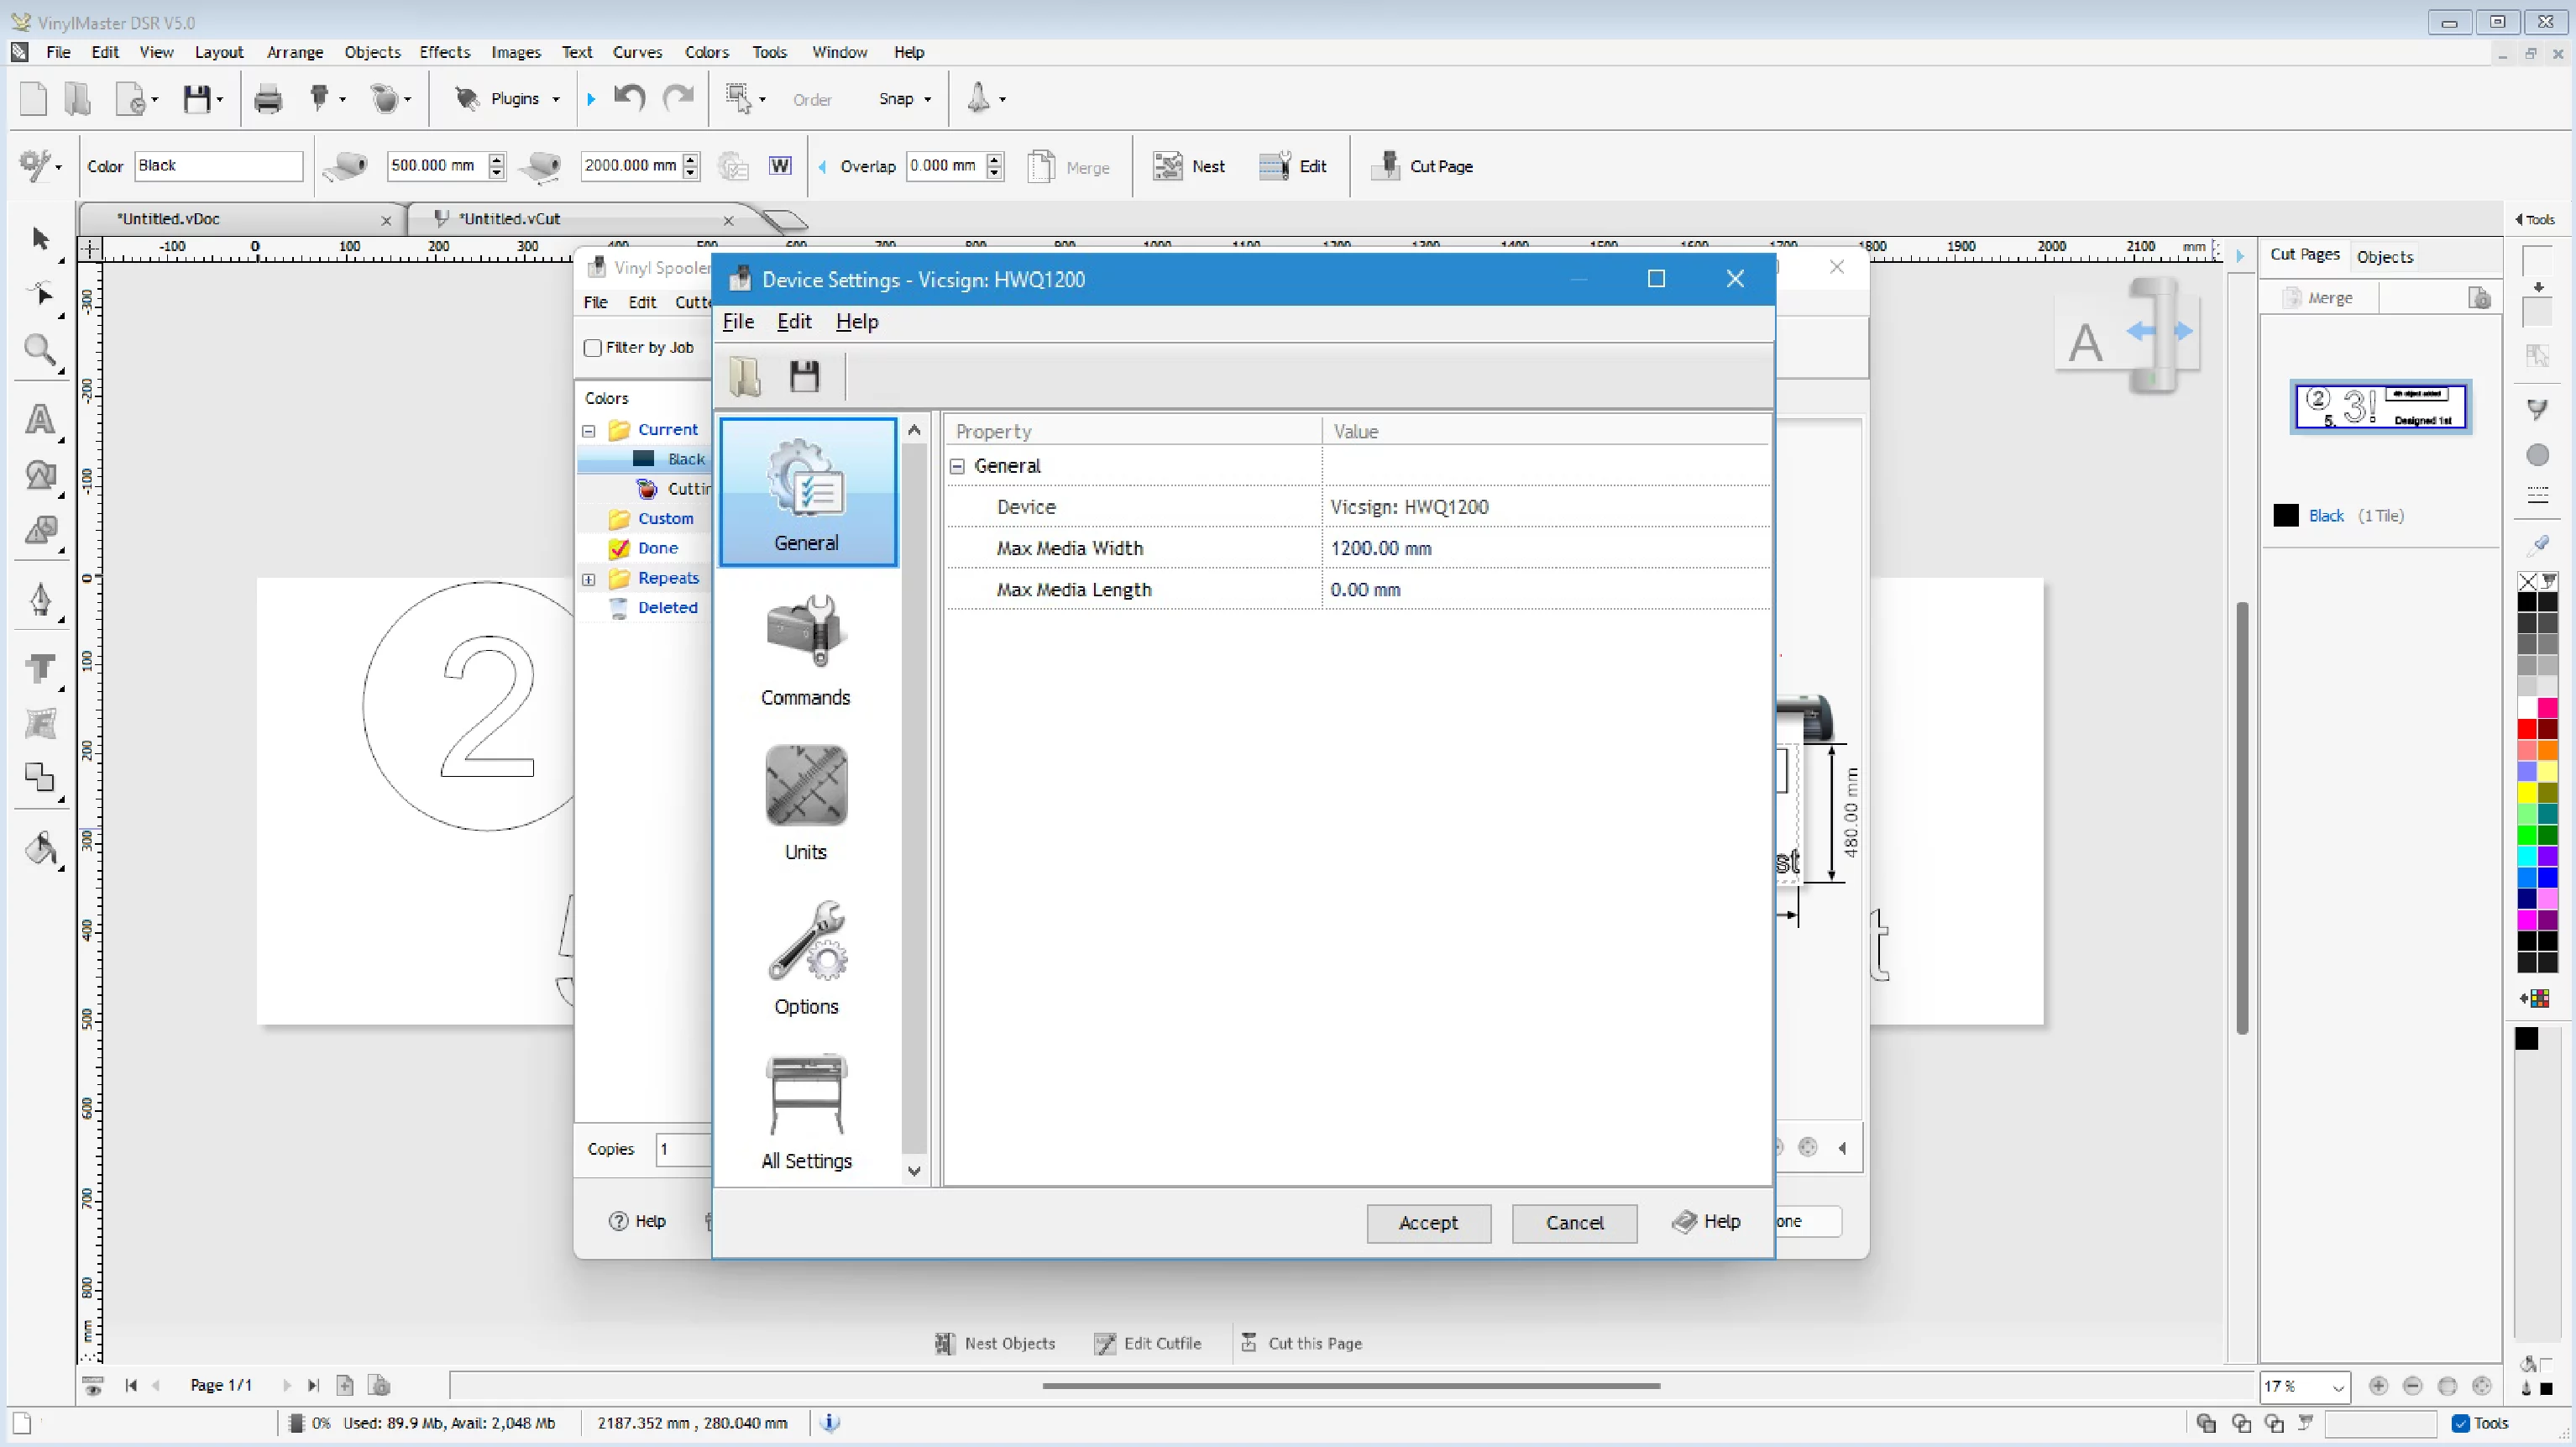Expand the Repeats folder in Colors tree
This screenshot has height=1447, width=2576.
coord(589,579)
